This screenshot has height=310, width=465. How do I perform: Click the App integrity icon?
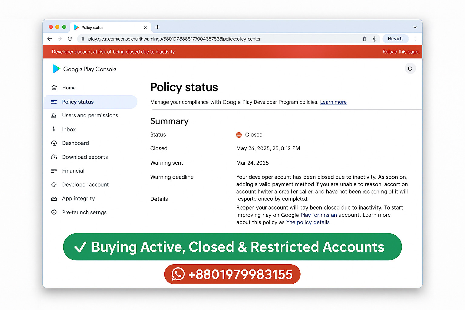pyautogui.click(x=54, y=199)
